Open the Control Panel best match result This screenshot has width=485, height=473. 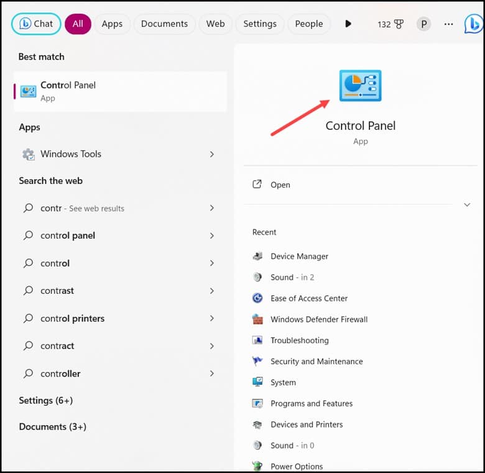tap(121, 91)
